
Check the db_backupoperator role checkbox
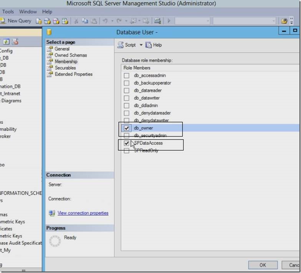pos(127,83)
